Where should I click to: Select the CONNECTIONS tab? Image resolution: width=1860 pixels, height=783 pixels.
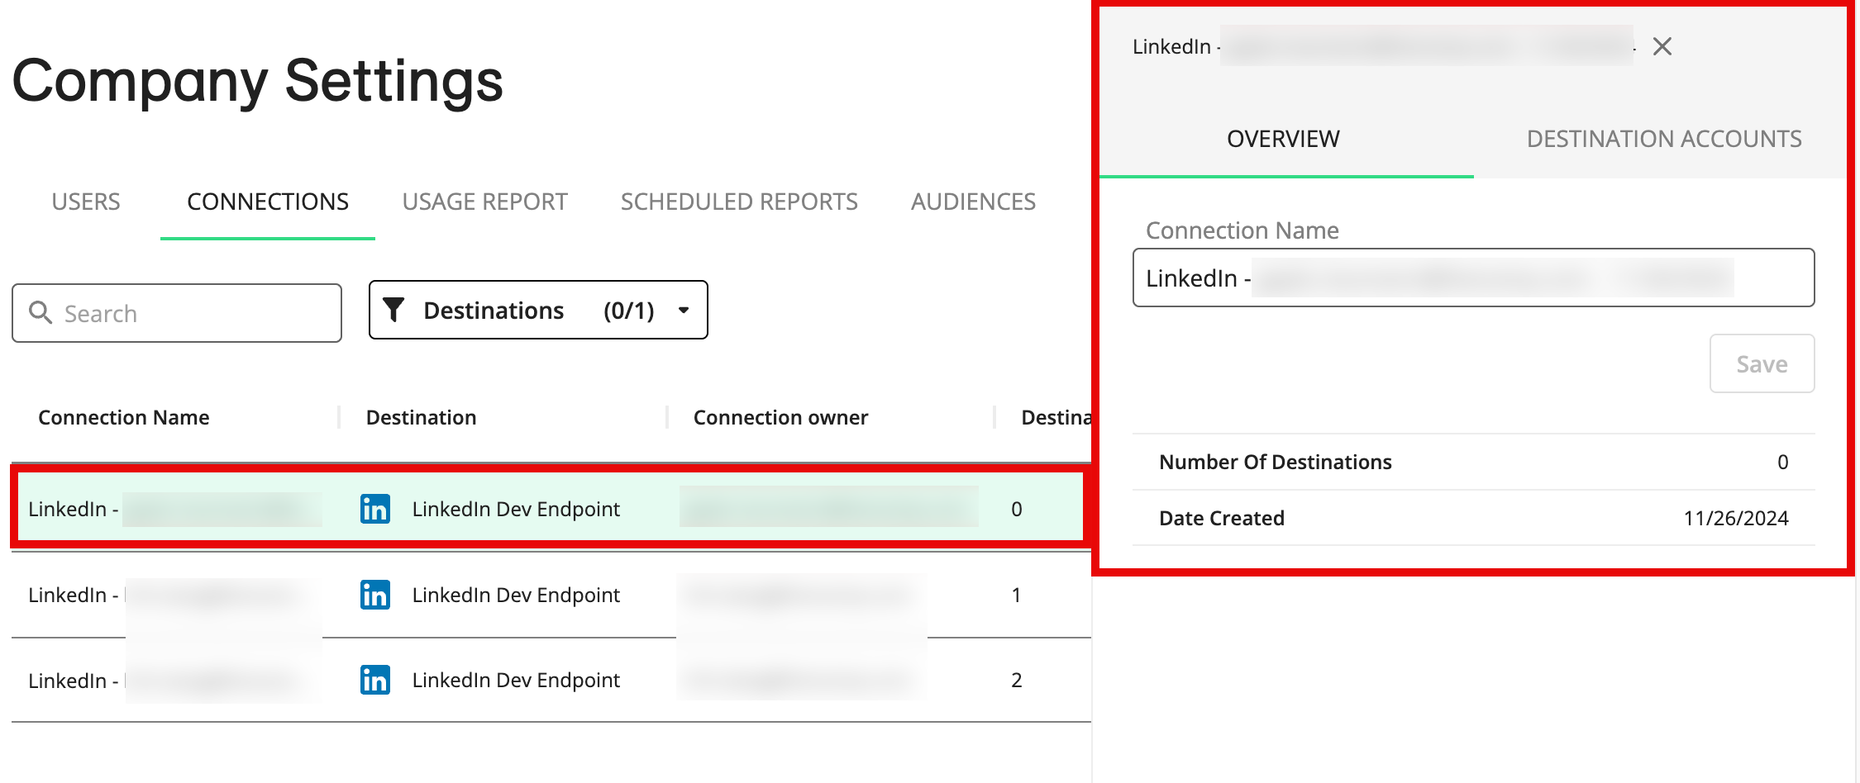pyautogui.click(x=268, y=202)
